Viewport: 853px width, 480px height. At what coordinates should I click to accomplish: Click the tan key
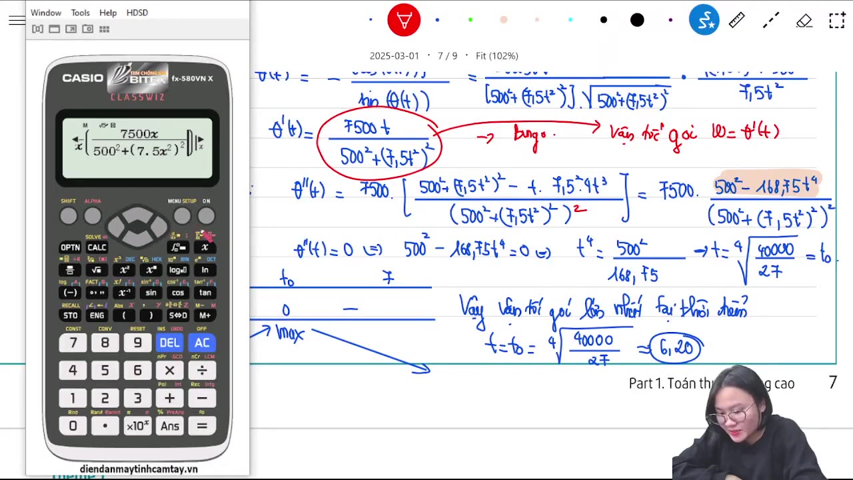pyautogui.click(x=205, y=293)
